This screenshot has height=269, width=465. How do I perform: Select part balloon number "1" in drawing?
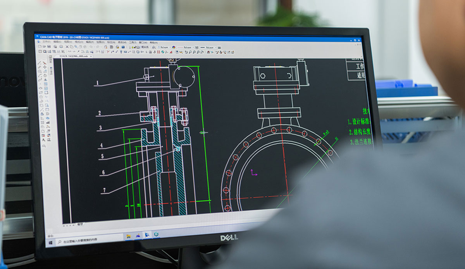click(98, 82)
